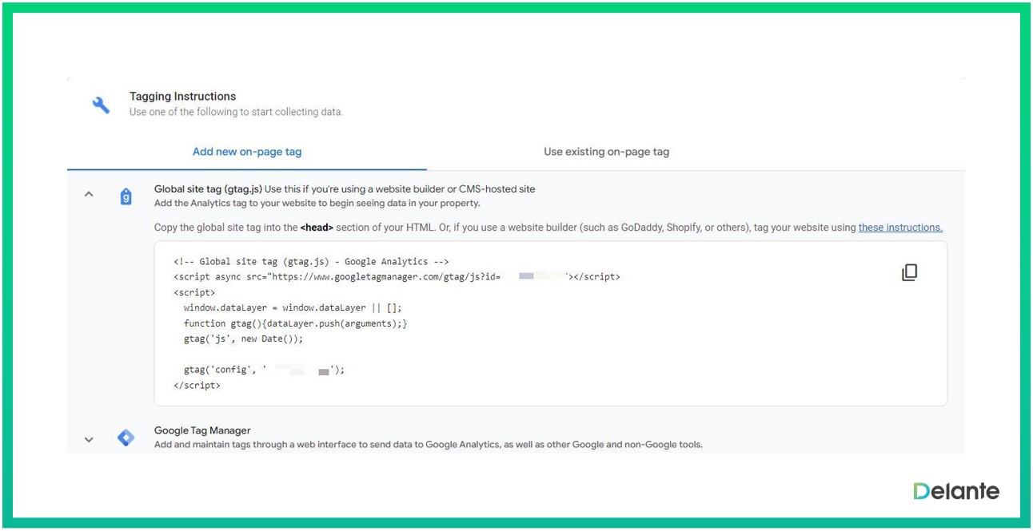The height and width of the screenshot is (531, 1033).
Task: Click the bold <head> section text
Action: [x=317, y=228]
